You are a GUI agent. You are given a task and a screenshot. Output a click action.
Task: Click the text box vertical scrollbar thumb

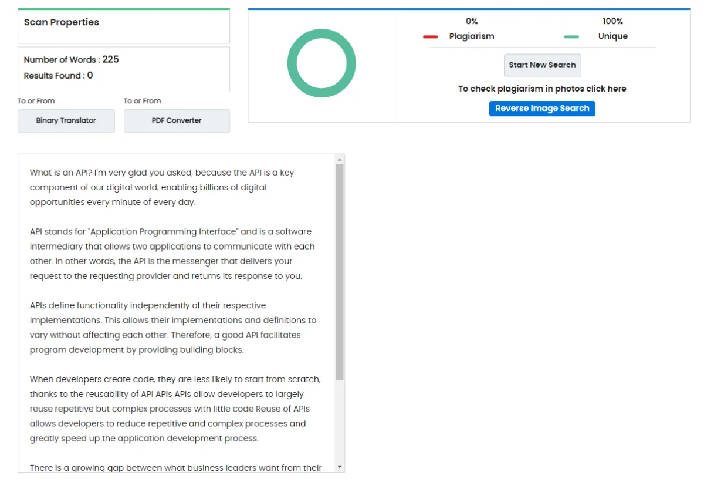coord(339,272)
